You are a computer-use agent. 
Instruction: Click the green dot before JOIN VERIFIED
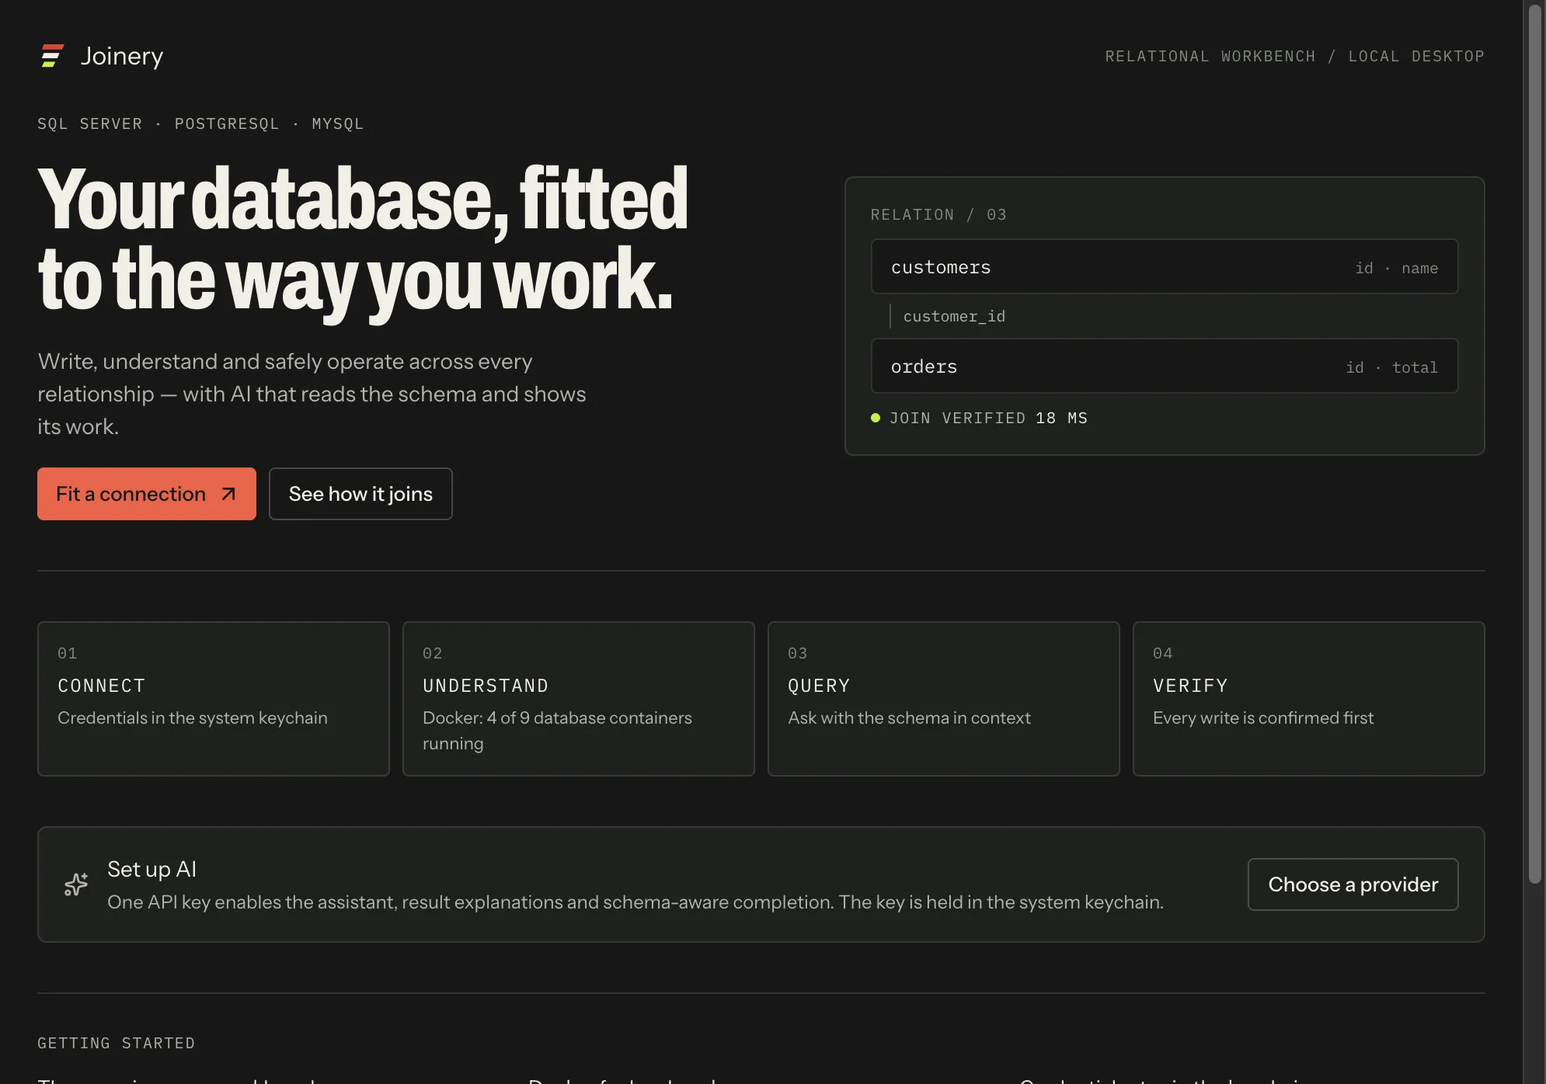pyautogui.click(x=876, y=418)
